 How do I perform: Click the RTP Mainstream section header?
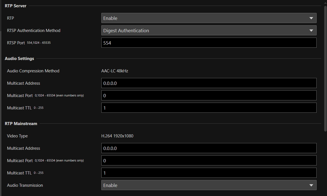[21, 123]
